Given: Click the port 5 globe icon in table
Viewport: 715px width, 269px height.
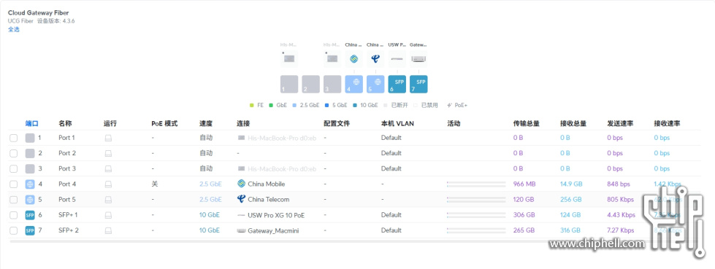Looking at the screenshot, I should [30, 200].
